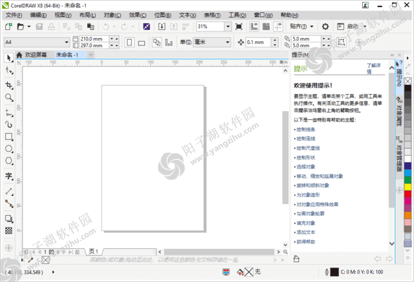Select the Artistic Media tool
The height and width of the screenshot is (282, 414).
click(x=9, y=124)
